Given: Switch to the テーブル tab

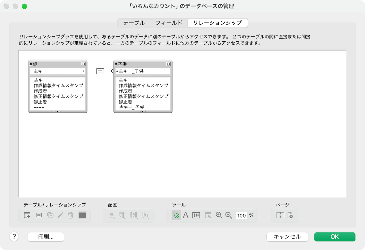Looking at the screenshot, I should coord(134,23).
